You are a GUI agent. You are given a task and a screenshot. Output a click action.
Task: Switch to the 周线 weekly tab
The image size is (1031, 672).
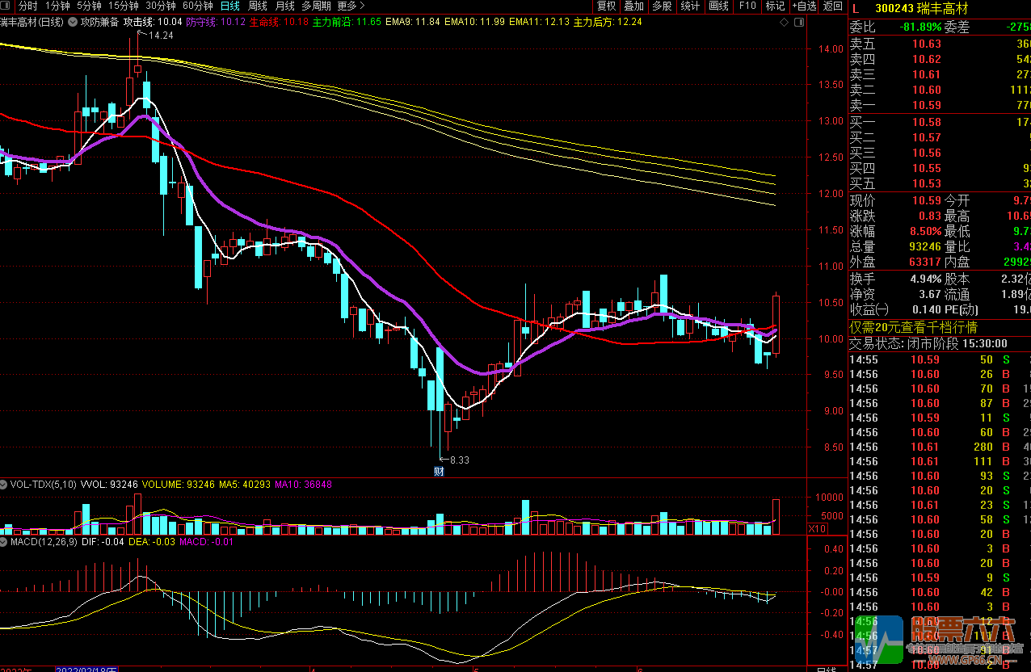[258, 6]
